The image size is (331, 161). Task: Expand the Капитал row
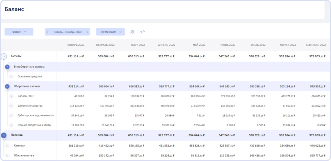click(x=7, y=146)
